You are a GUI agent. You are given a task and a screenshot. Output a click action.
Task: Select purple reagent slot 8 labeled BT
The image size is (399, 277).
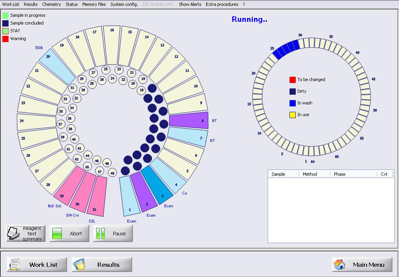189,120
